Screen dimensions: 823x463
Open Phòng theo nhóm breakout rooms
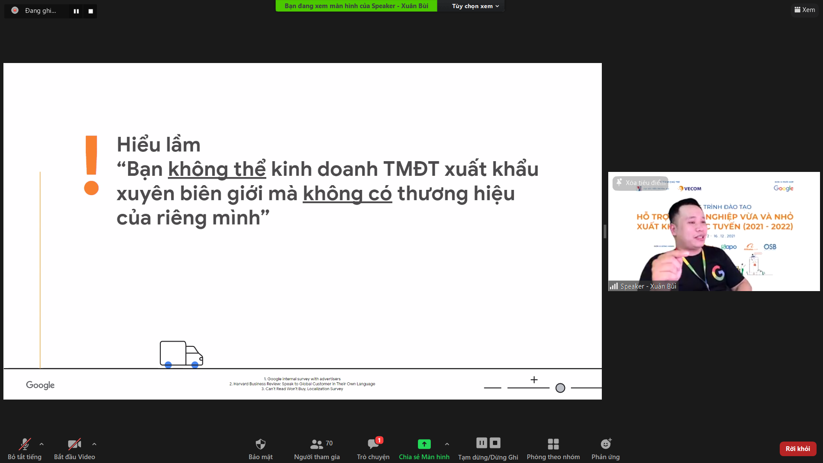(553, 444)
